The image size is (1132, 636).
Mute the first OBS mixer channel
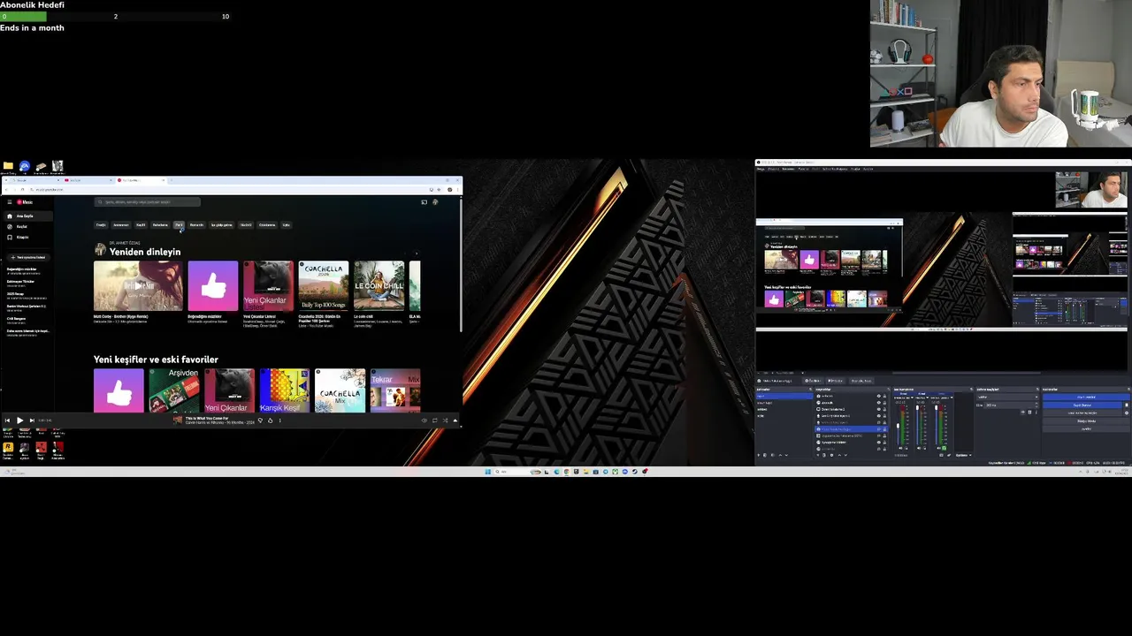click(900, 448)
